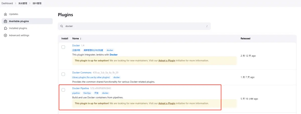Click the slash shortcut hint in search box
The height and width of the screenshot is (114, 301).
[207, 26]
